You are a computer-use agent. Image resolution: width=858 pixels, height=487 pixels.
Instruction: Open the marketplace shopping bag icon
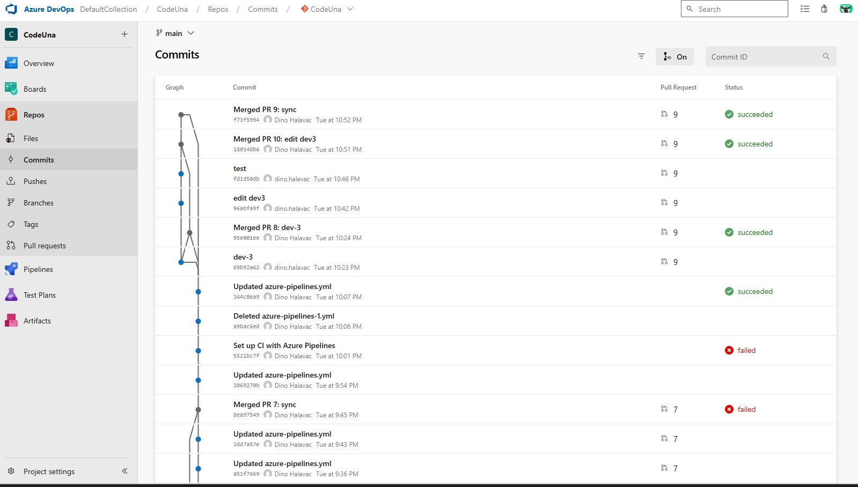click(824, 9)
